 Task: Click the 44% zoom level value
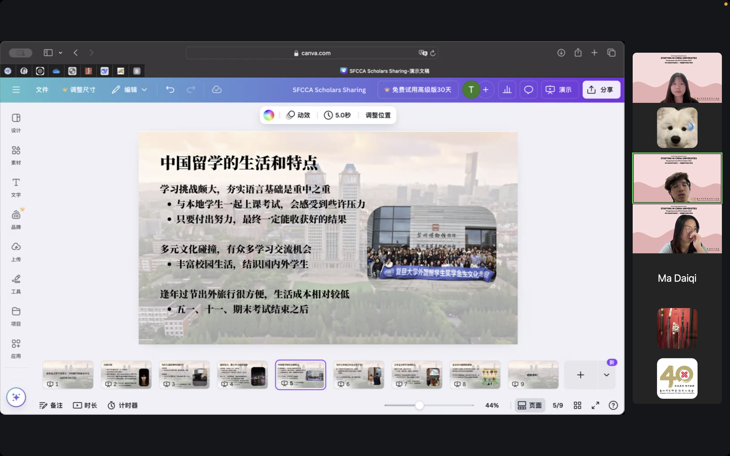tap(492, 405)
